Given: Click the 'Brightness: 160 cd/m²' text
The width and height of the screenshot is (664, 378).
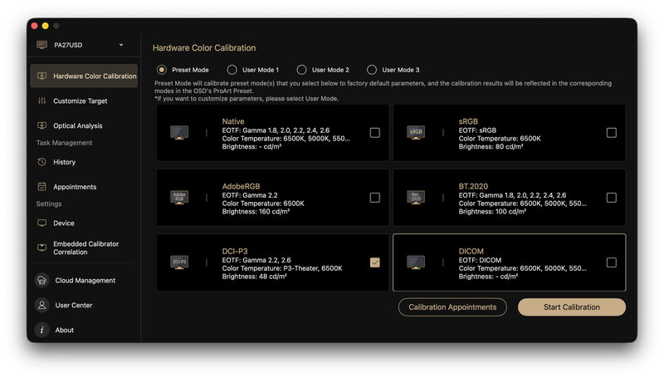Looking at the screenshot, I should pyautogui.click(x=256, y=212).
